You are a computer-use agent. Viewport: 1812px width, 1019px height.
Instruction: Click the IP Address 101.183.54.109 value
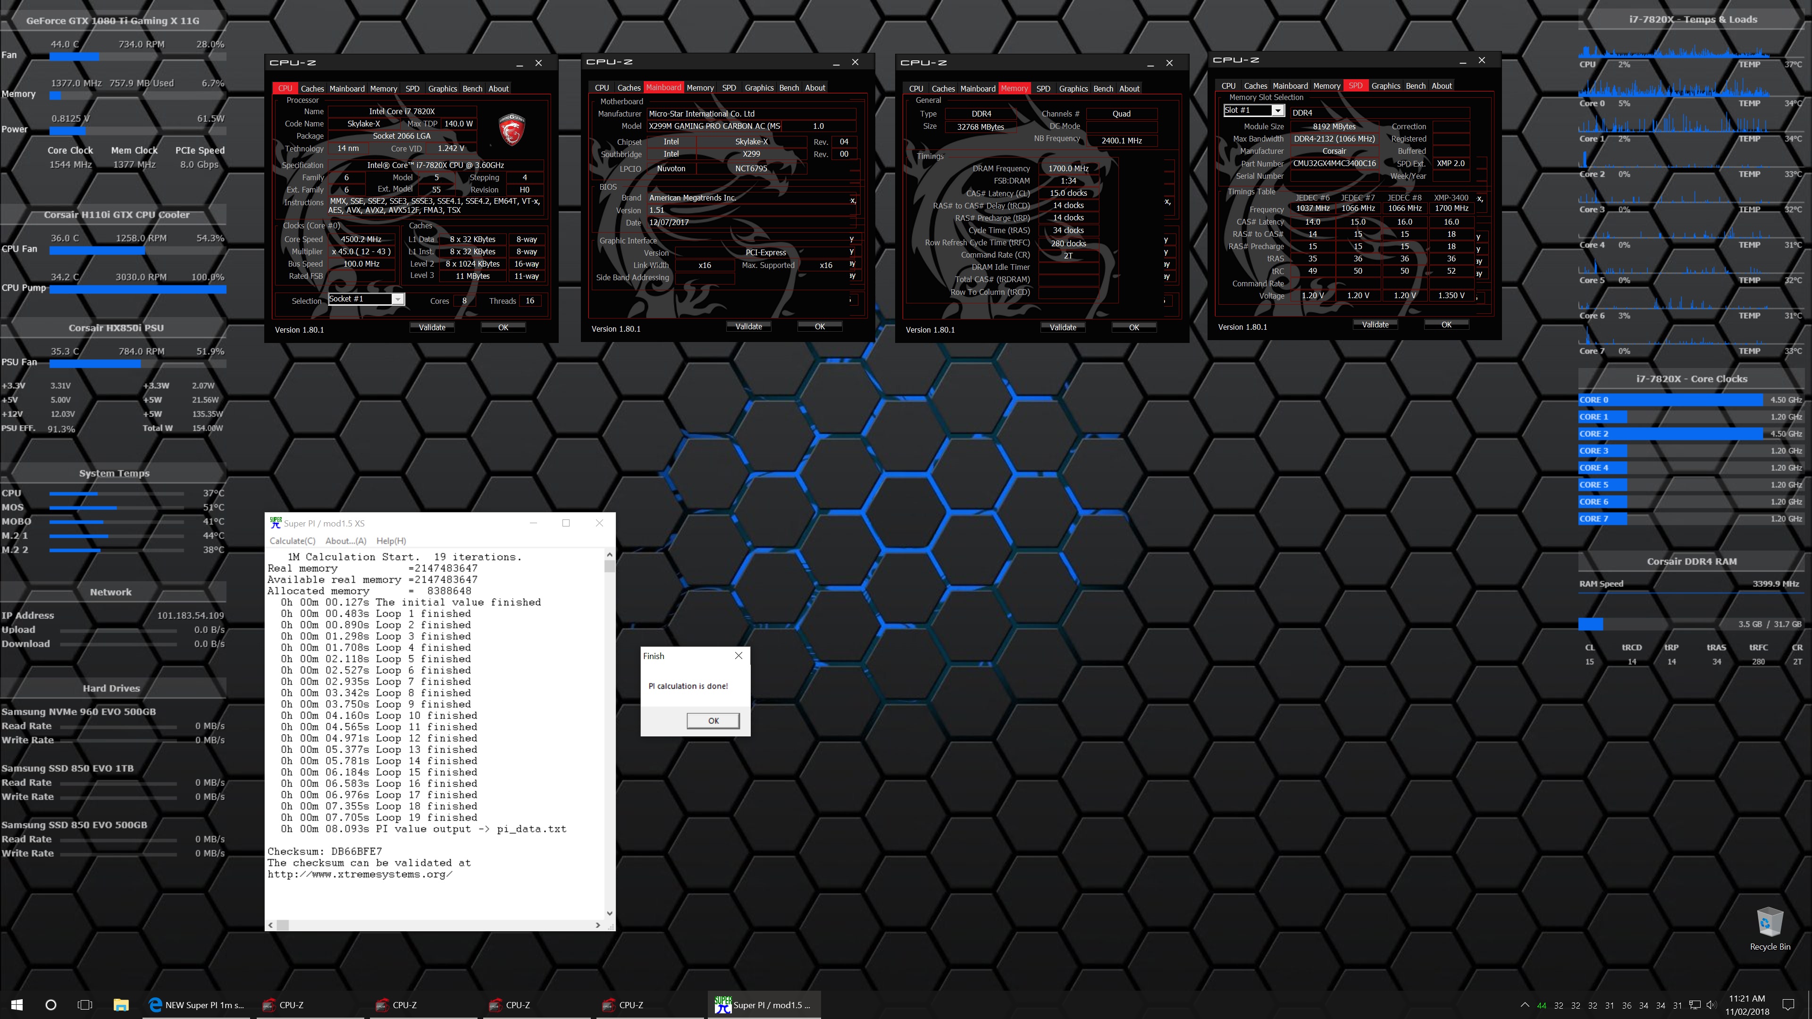[191, 615]
